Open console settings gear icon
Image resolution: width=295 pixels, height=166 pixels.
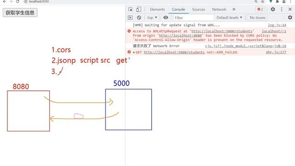290,18
